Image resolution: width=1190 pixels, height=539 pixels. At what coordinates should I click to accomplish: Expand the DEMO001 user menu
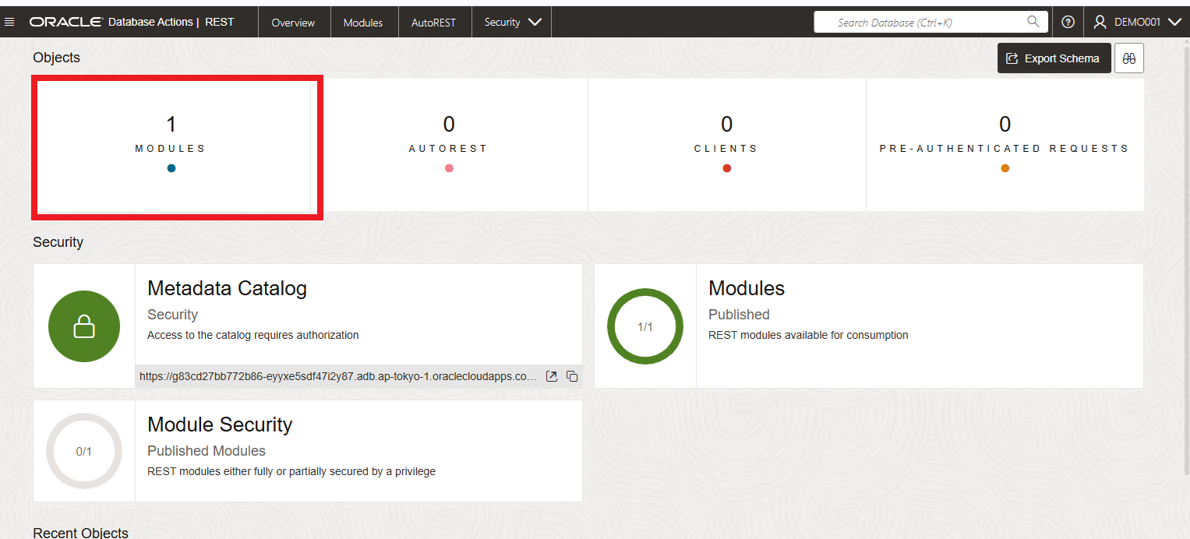point(1138,23)
